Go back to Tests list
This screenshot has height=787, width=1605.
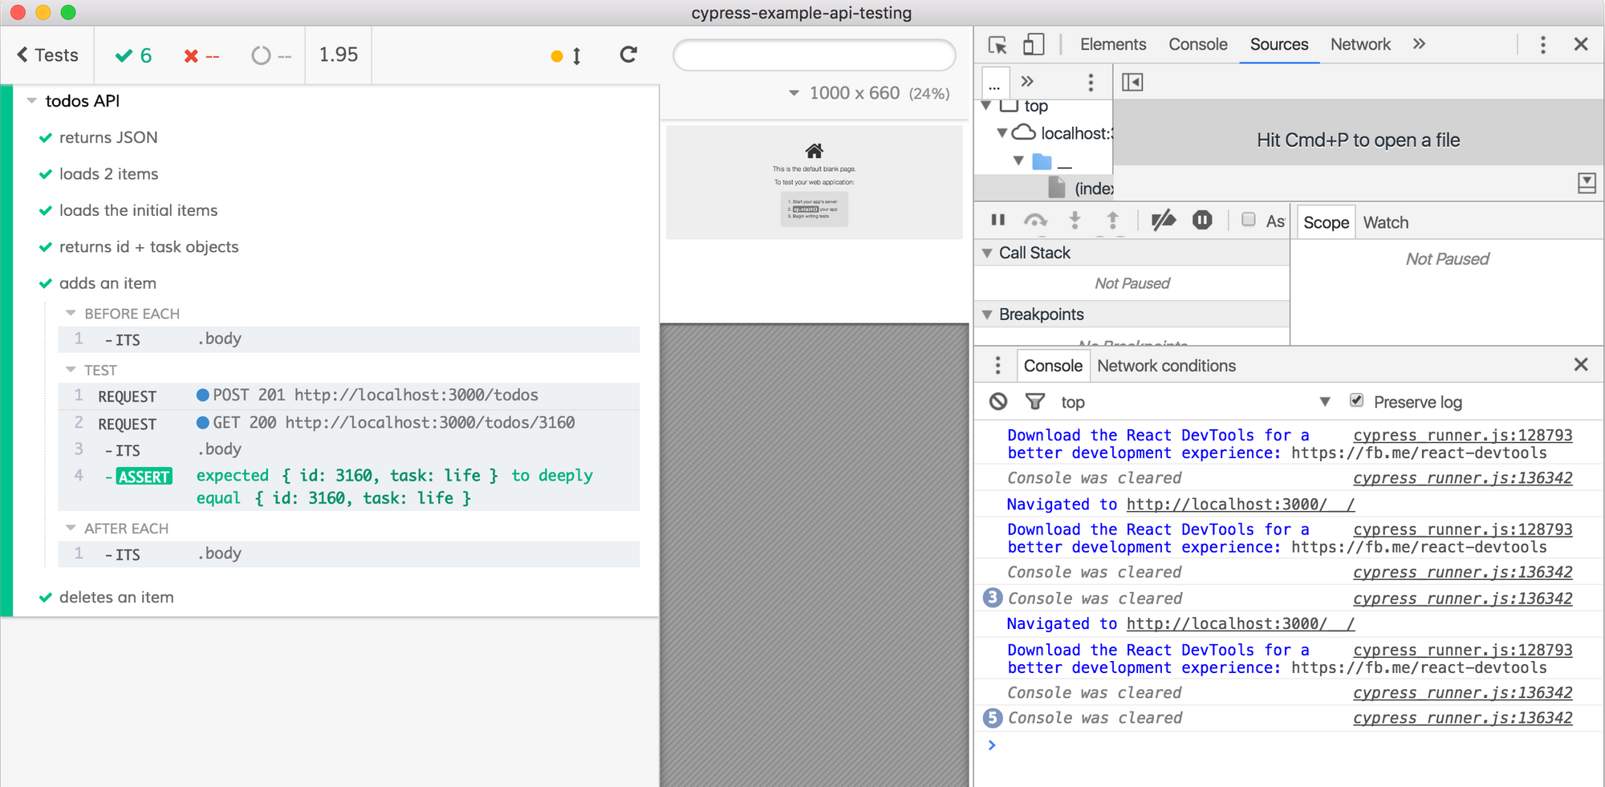pos(48,55)
